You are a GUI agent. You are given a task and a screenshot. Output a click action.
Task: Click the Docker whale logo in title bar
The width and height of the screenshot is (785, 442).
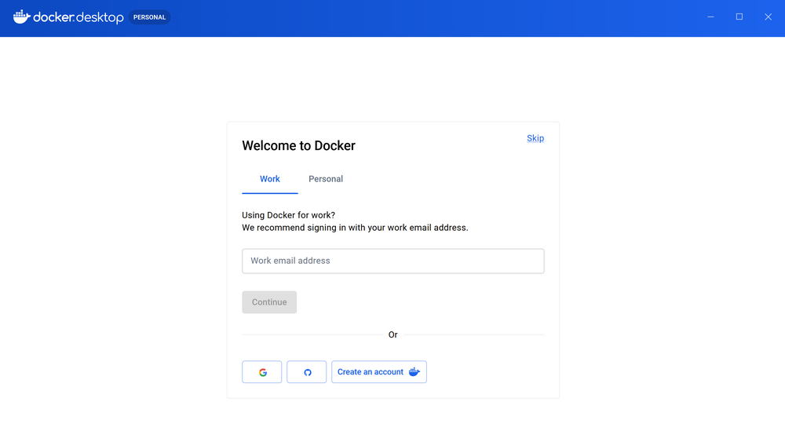(x=21, y=17)
